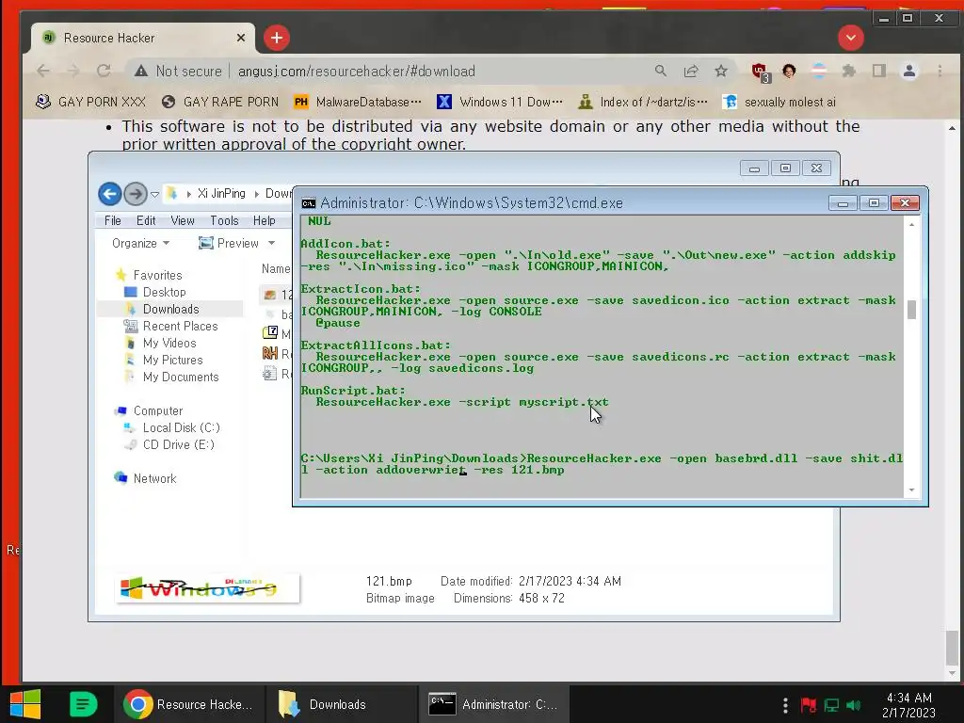Open the MalwareDatabase bookmark
This screenshot has height=723, width=964.
click(358, 102)
